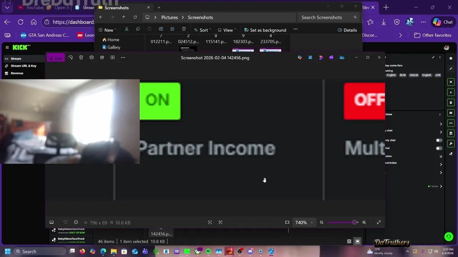Image resolution: width=458 pixels, height=257 pixels.
Task: Click the File Explorer up arrow
Action: 124,17
